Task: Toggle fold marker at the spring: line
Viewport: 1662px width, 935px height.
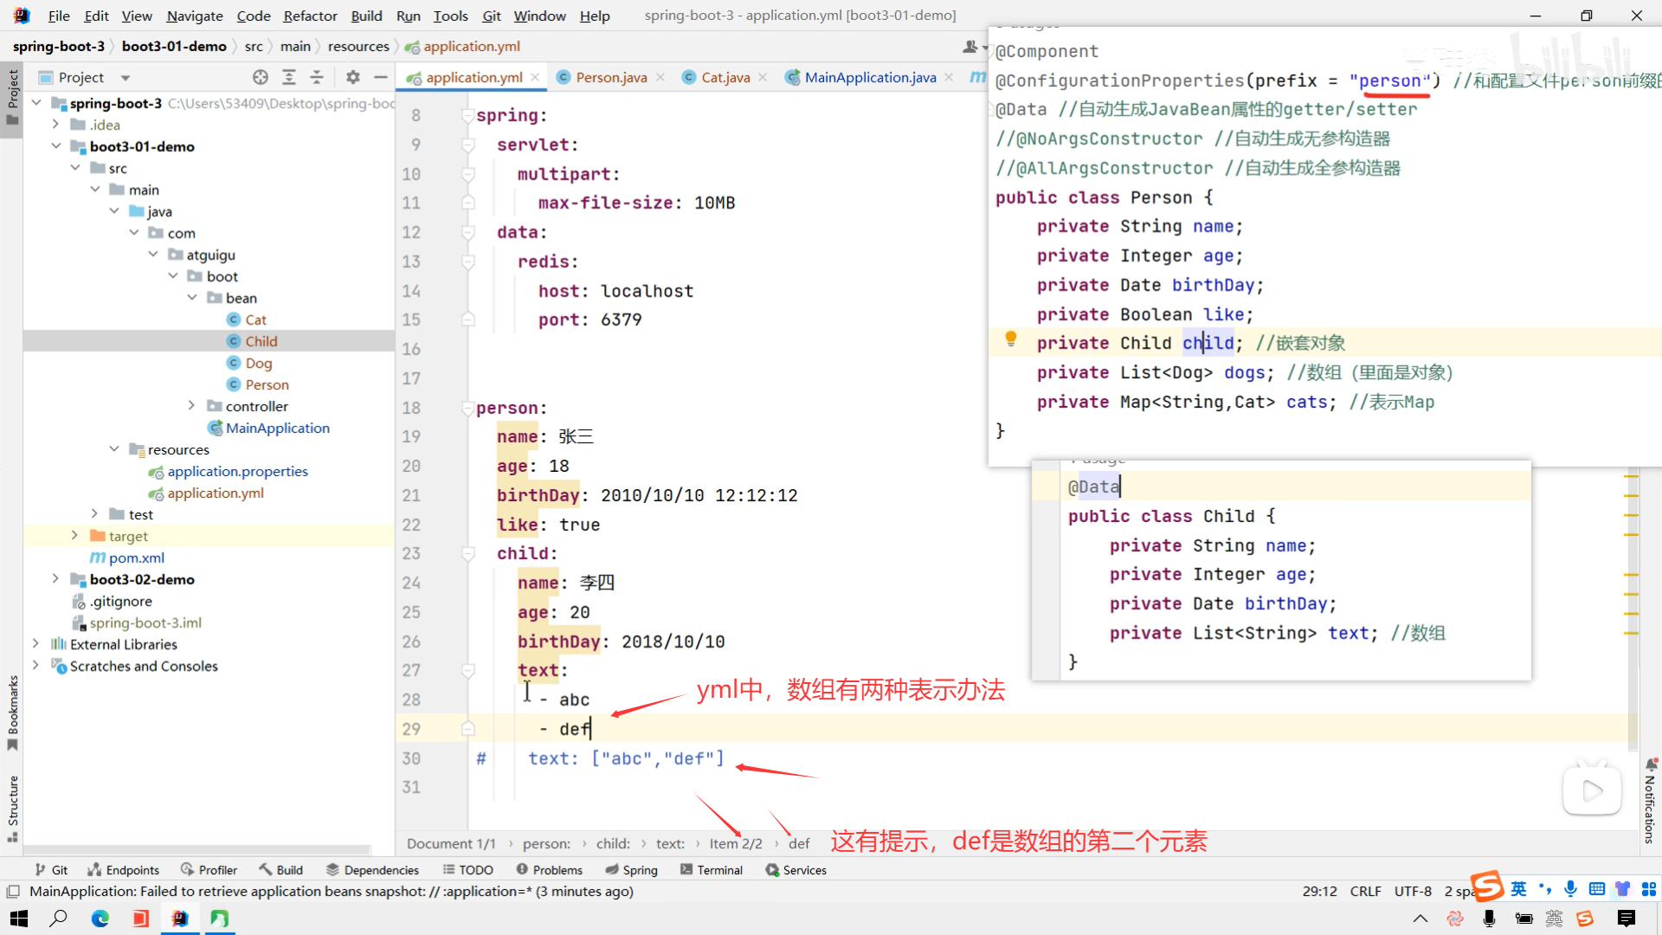Action: [468, 115]
